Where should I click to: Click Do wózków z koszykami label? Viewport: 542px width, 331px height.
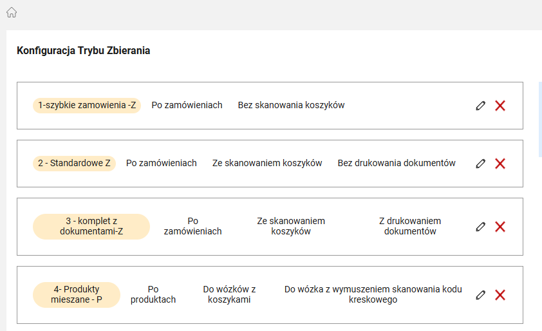(x=229, y=294)
